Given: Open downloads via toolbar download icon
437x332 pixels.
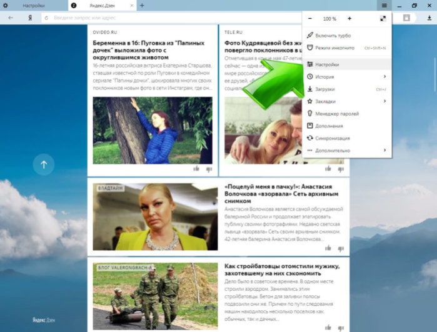Looking at the screenshot, I should [429, 18].
